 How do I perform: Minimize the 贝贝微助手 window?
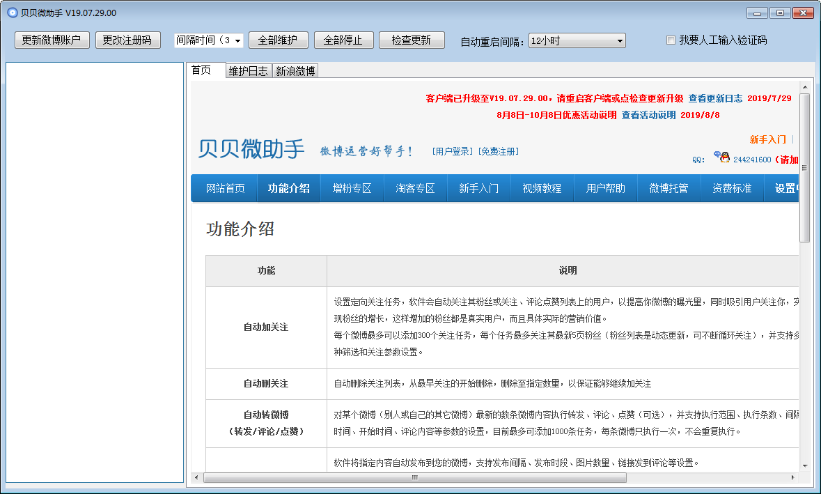pos(757,13)
